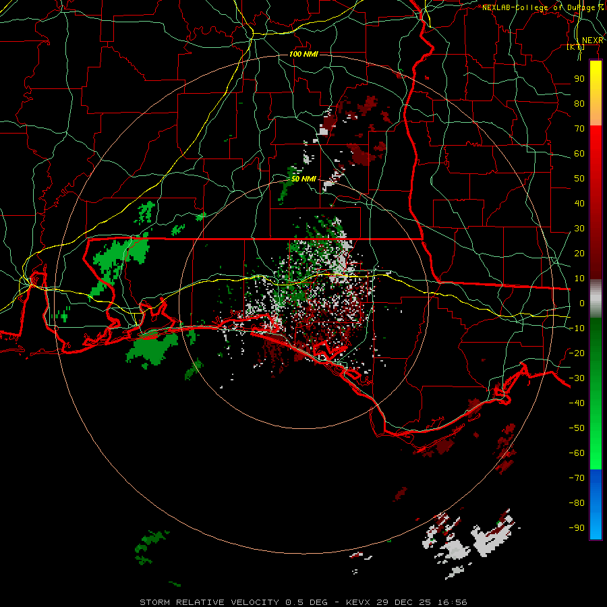The width and height of the screenshot is (607, 607).
Task: Click the 80 value on velocity scale
Action: (x=579, y=103)
